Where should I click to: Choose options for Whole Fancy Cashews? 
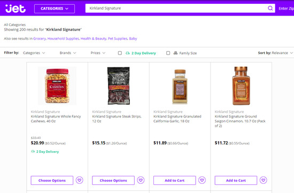pos(52,180)
